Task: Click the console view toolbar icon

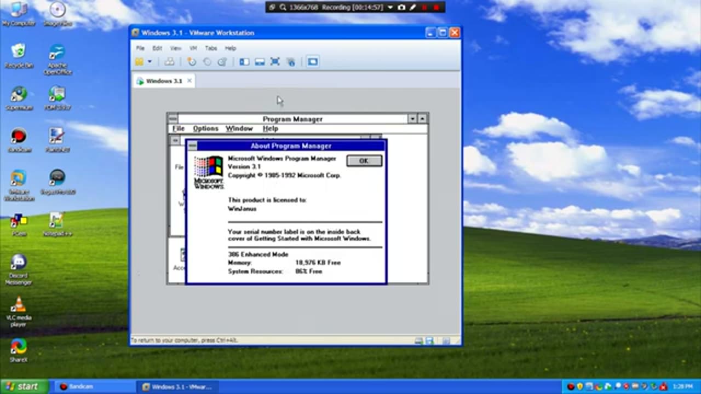Action: (312, 62)
